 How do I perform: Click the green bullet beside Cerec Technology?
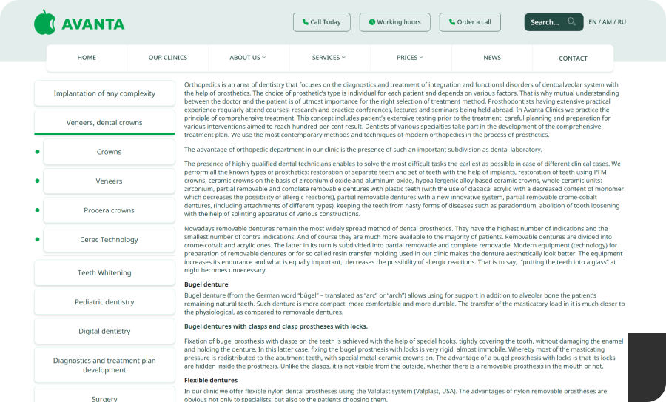(38, 240)
